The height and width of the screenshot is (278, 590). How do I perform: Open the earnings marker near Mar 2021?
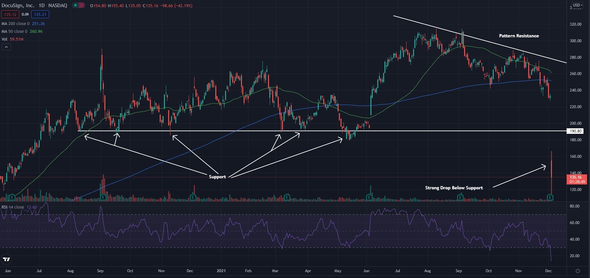pos(287,197)
